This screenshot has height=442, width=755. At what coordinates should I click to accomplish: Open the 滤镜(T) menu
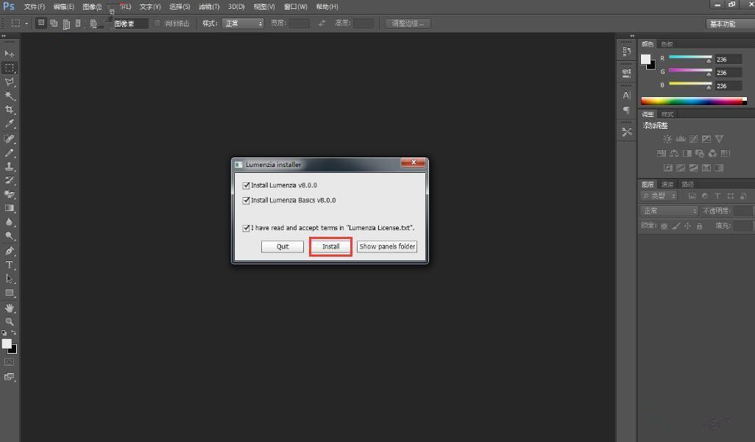click(209, 7)
